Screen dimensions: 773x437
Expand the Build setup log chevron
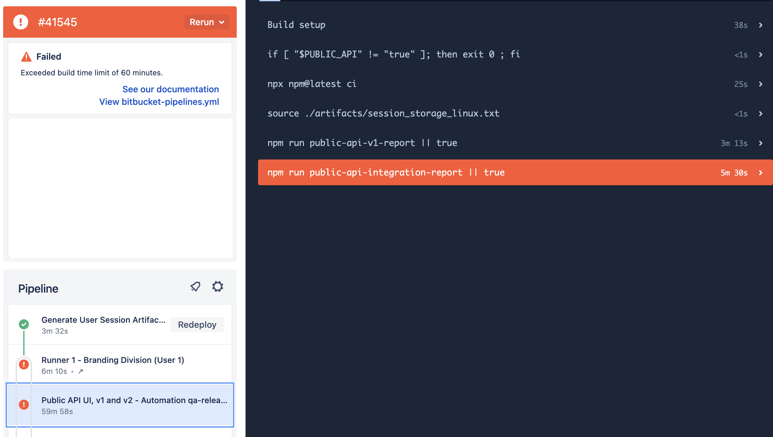(760, 25)
